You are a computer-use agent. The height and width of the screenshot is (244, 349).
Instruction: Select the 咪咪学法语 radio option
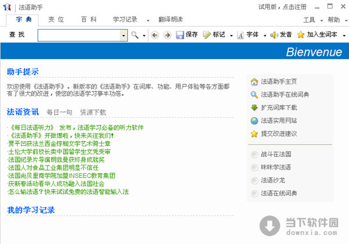254,167
